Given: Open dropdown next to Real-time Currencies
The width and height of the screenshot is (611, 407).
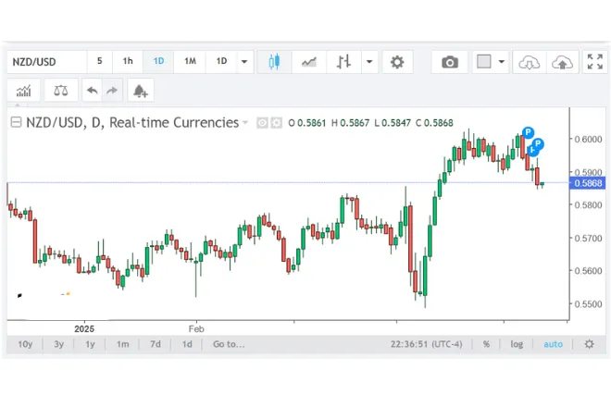Looking at the screenshot, I should 245,122.
